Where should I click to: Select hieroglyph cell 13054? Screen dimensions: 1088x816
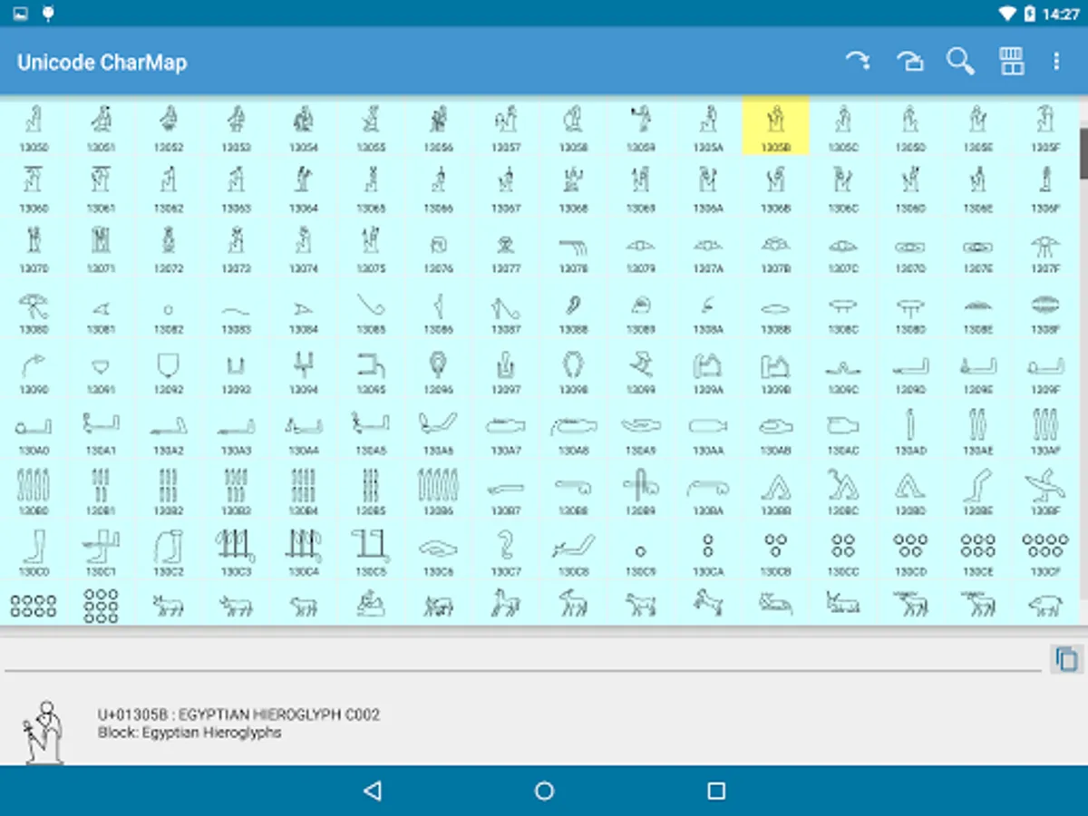tap(304, 125)
